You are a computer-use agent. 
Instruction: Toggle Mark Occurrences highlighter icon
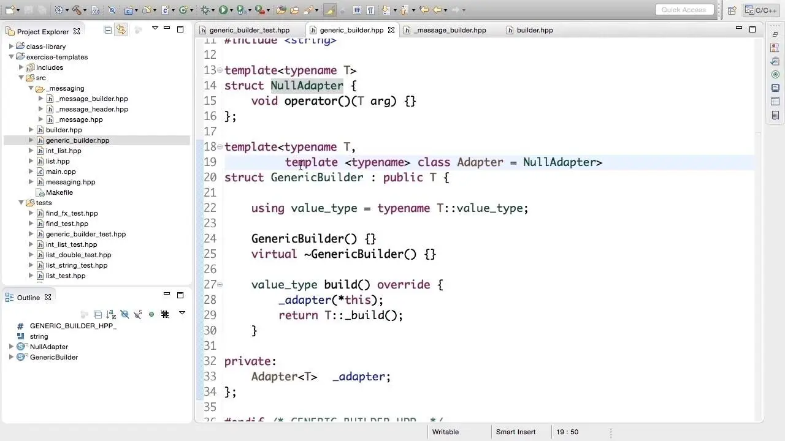[329, 10]
